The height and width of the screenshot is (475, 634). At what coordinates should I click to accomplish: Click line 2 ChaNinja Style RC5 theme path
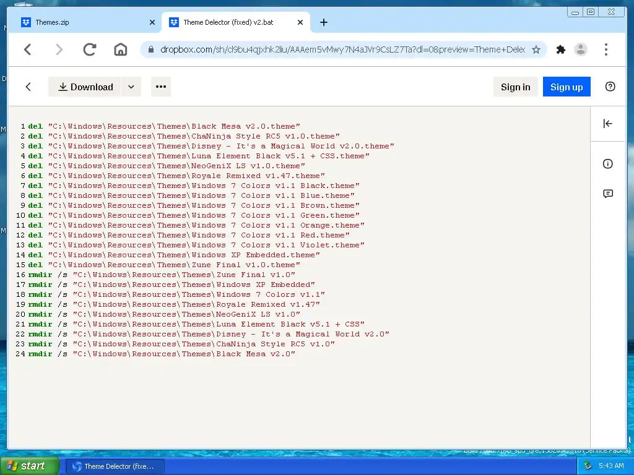[x=184, y=136]
